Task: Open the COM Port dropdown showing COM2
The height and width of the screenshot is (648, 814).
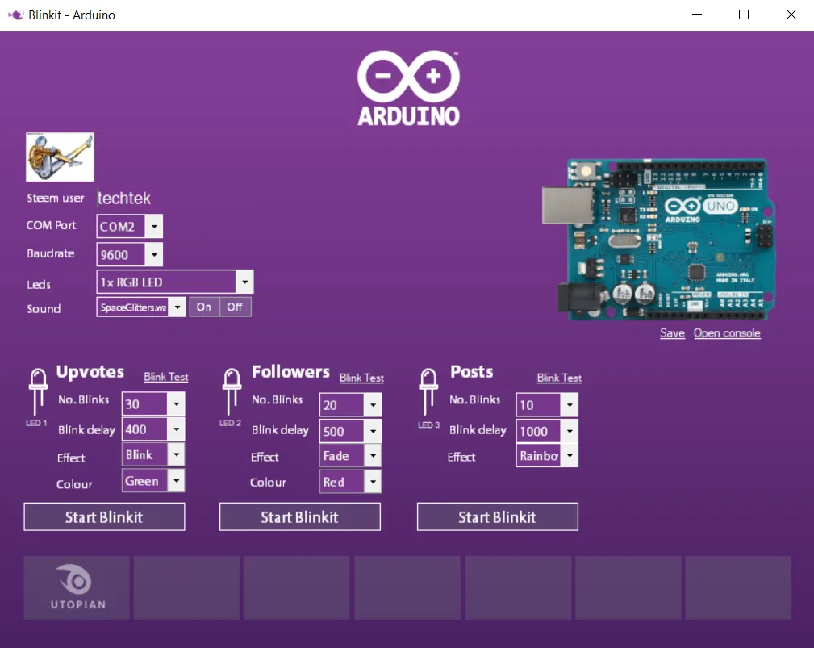Action: [x=129, y=227]
